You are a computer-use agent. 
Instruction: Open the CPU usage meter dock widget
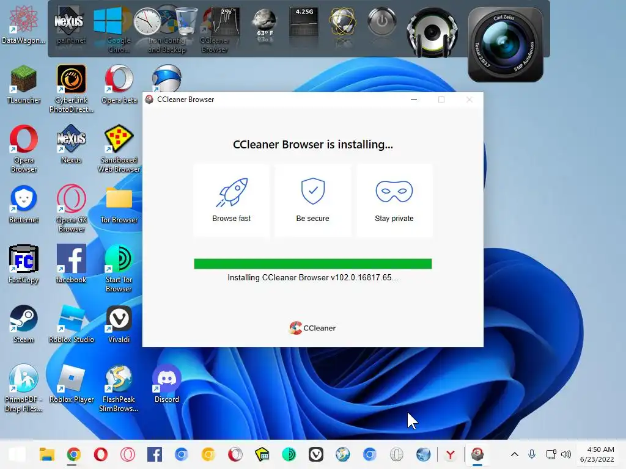click(226, 23)
